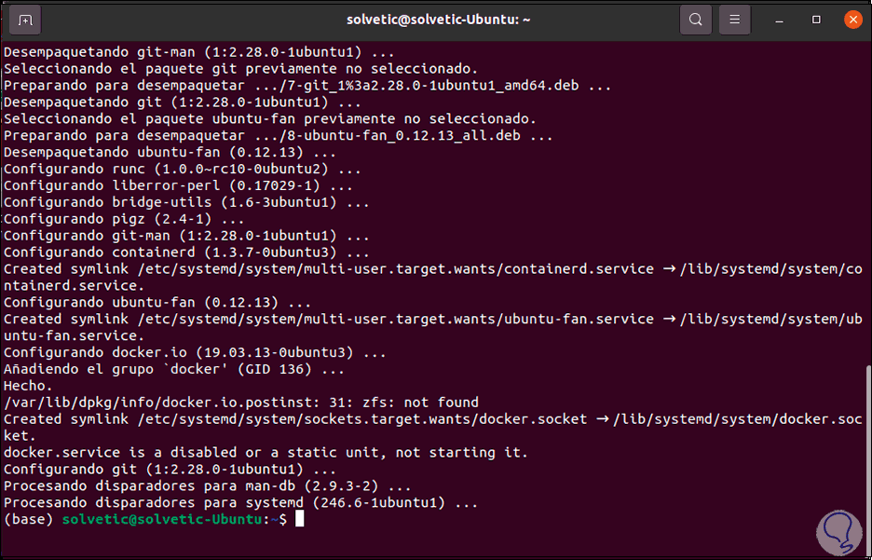Screen dimensions: 872x560
Task: Click the "docker.service is a disabled" line
Action: (266, 453)
